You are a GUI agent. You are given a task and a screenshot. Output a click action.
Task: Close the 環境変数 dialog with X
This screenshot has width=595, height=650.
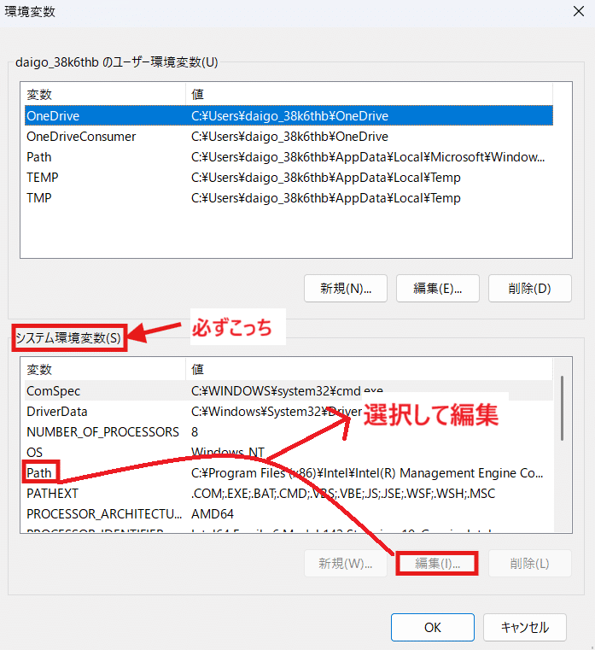(x=579, y=11)
